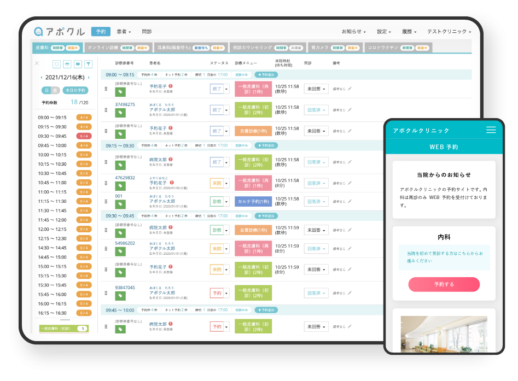The width and height of the screenshot is (518, 381).
Task: Click the red 6/4 capacity badge for 09:30
Action: click(x=84, y=136)
